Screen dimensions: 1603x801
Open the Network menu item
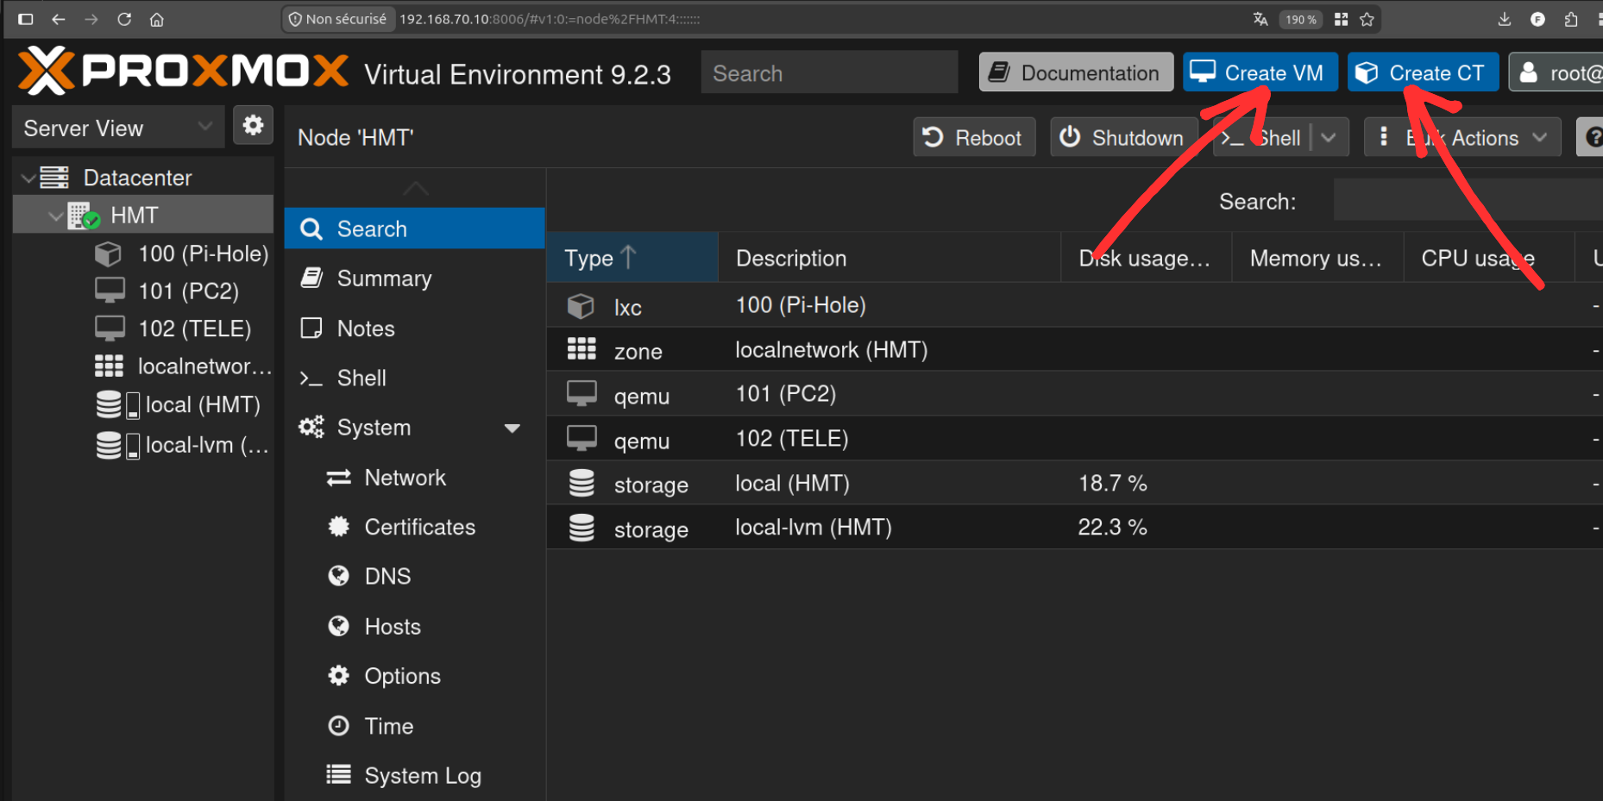415,477
